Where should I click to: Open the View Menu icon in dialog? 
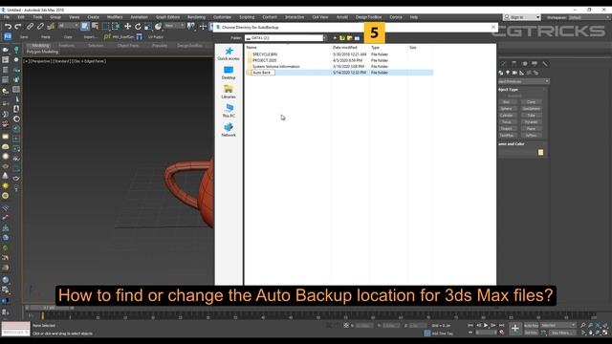[x=357, y=38]
